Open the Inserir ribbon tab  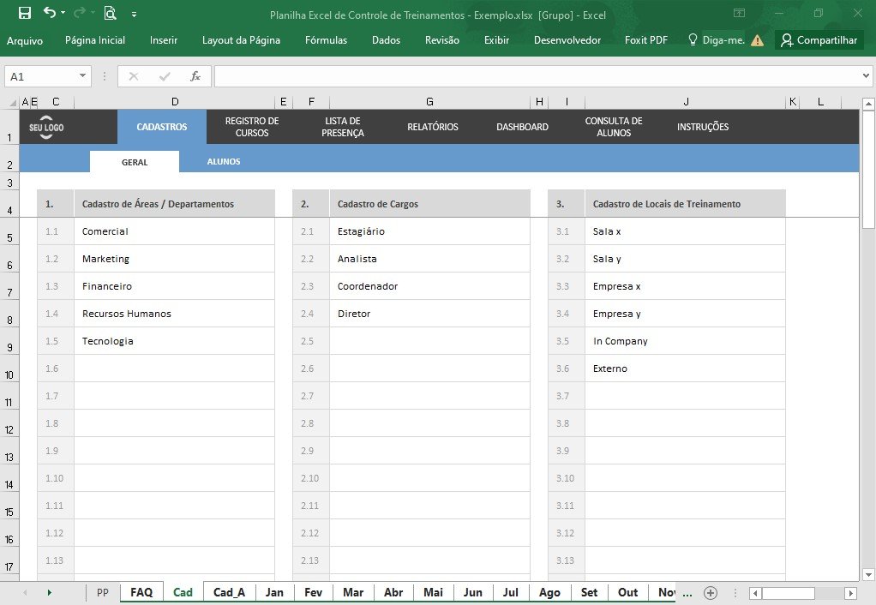pos(164,40)
